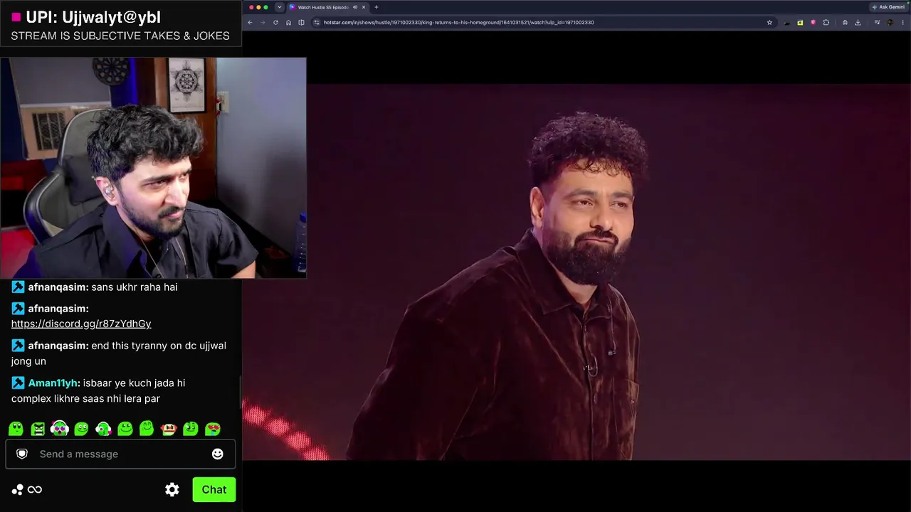The width and height of the screenshot is (911, 512).
Task: Mute the Watch Hustle tab audio
Action: tap(354, 7)
